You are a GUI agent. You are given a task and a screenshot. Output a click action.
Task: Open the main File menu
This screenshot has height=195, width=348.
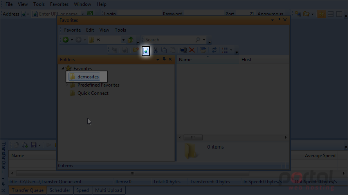(9, 4)
